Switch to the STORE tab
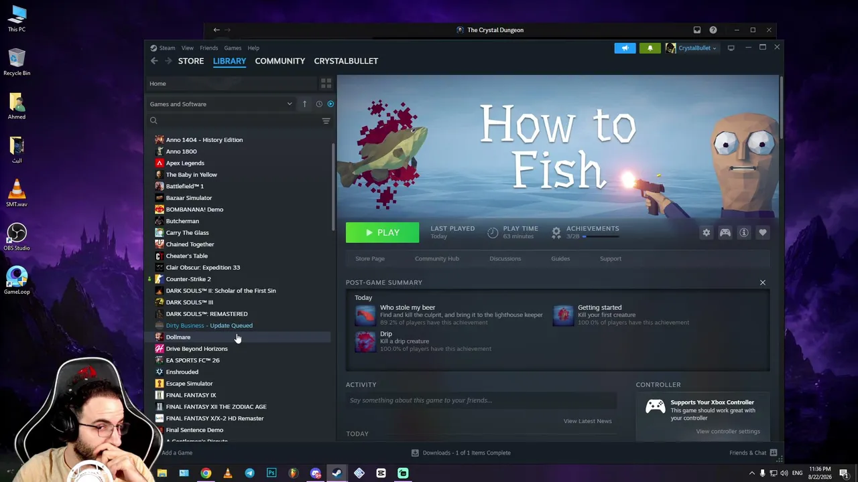The width and height of the screenshot is (858, 482). click(x=191, y=61)
